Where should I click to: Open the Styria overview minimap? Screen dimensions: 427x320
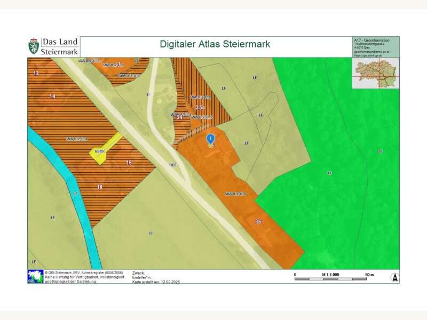click(376, 74)
